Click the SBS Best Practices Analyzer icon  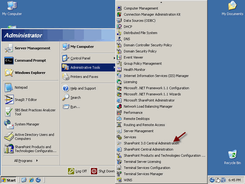pyautogui.click(x=9, y=112)
